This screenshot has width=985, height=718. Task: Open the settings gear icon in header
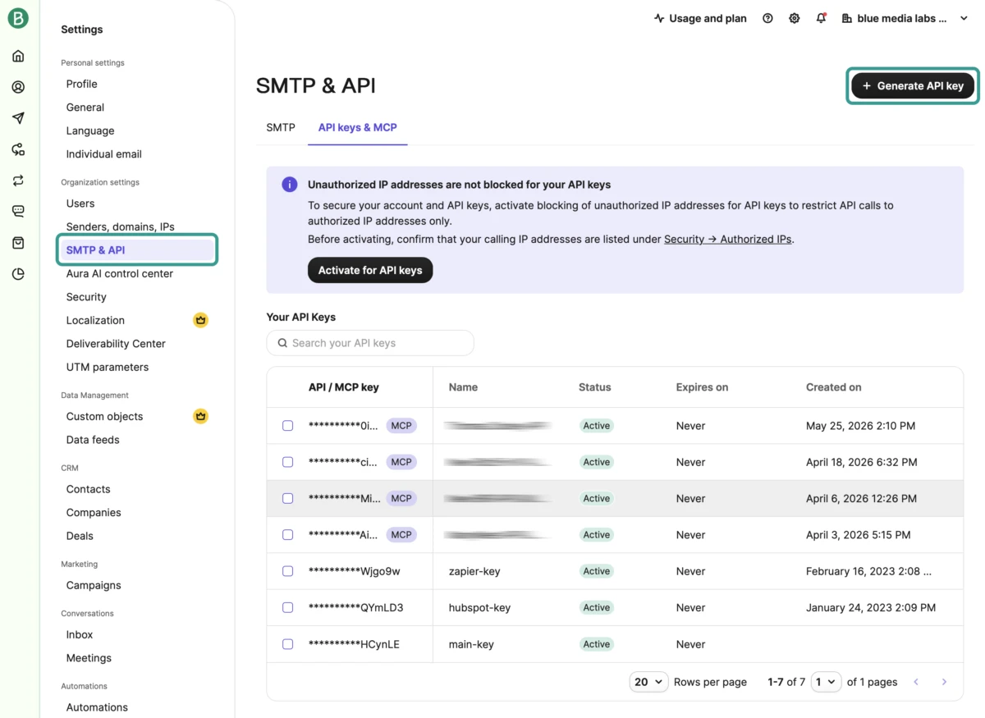[795, 18]
